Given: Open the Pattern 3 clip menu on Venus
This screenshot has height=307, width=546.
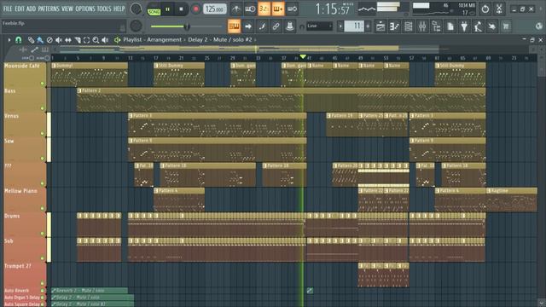Looking at the screenshot, I should point(131,116).
